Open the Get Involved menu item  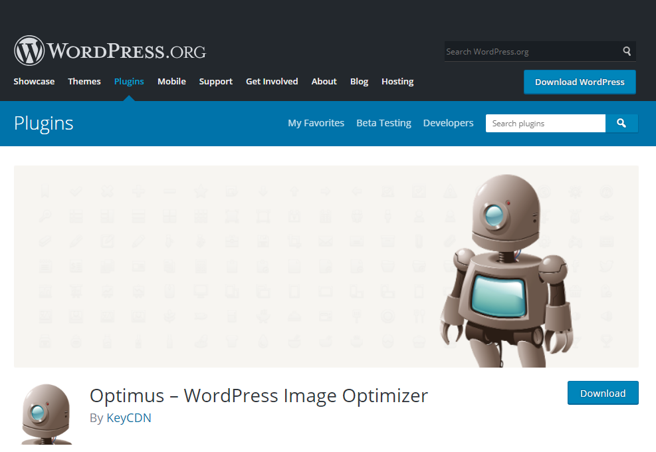[272, 82]
